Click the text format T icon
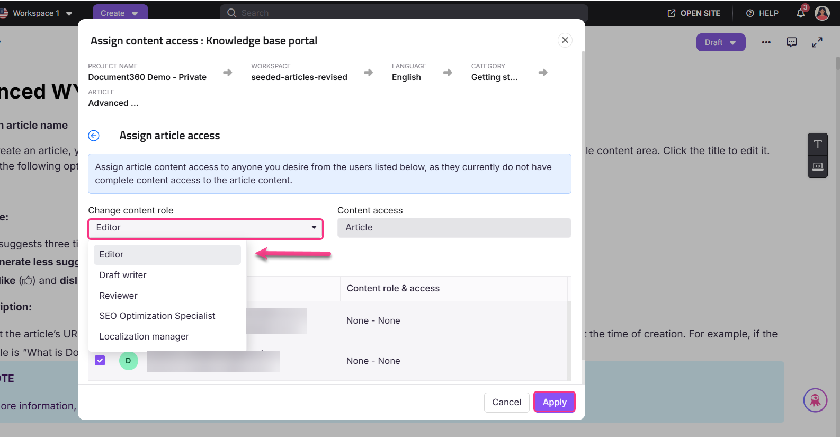 tap(818, 144)
